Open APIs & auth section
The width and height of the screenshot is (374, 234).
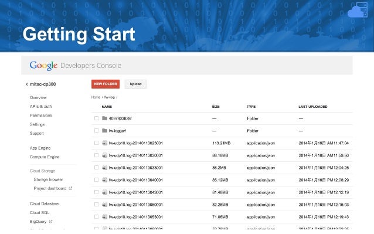tap(41, 106)
